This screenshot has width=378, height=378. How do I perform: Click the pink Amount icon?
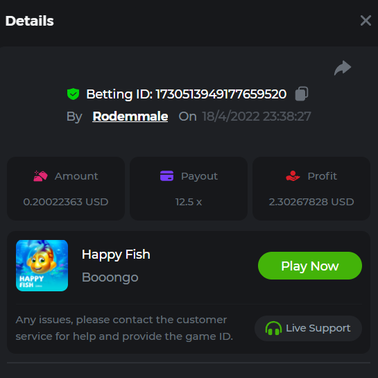pos(40,176)
